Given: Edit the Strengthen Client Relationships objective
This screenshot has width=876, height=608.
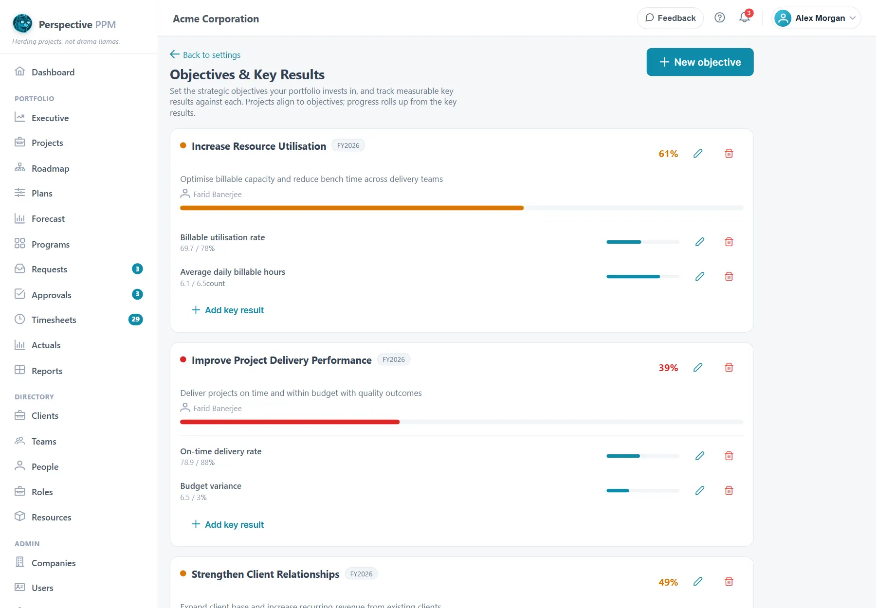Looking at the screenshot, I should pos(698,582).
